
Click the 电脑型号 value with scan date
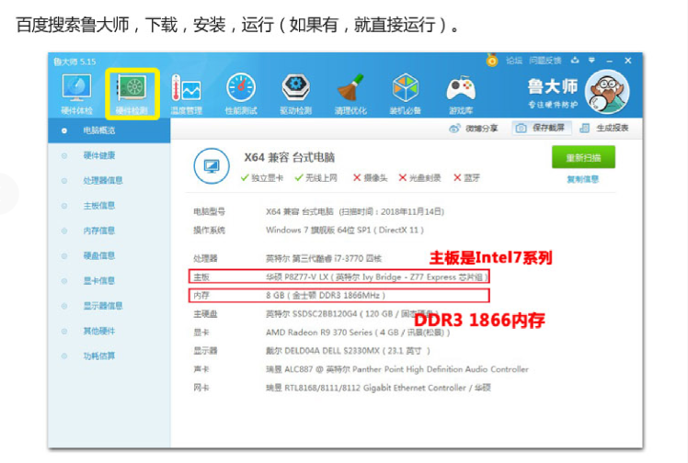(x=355, y=211)
